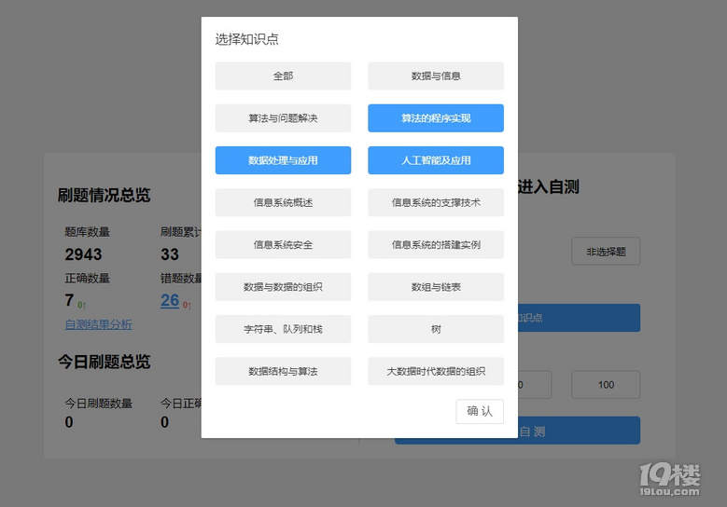The width and height of the screenshot is (727, 507).
Task: Click the blue 自测 start button
Action: pos(579,431)
